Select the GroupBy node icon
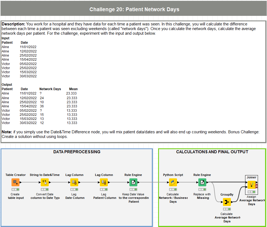 tap(227, 202)
